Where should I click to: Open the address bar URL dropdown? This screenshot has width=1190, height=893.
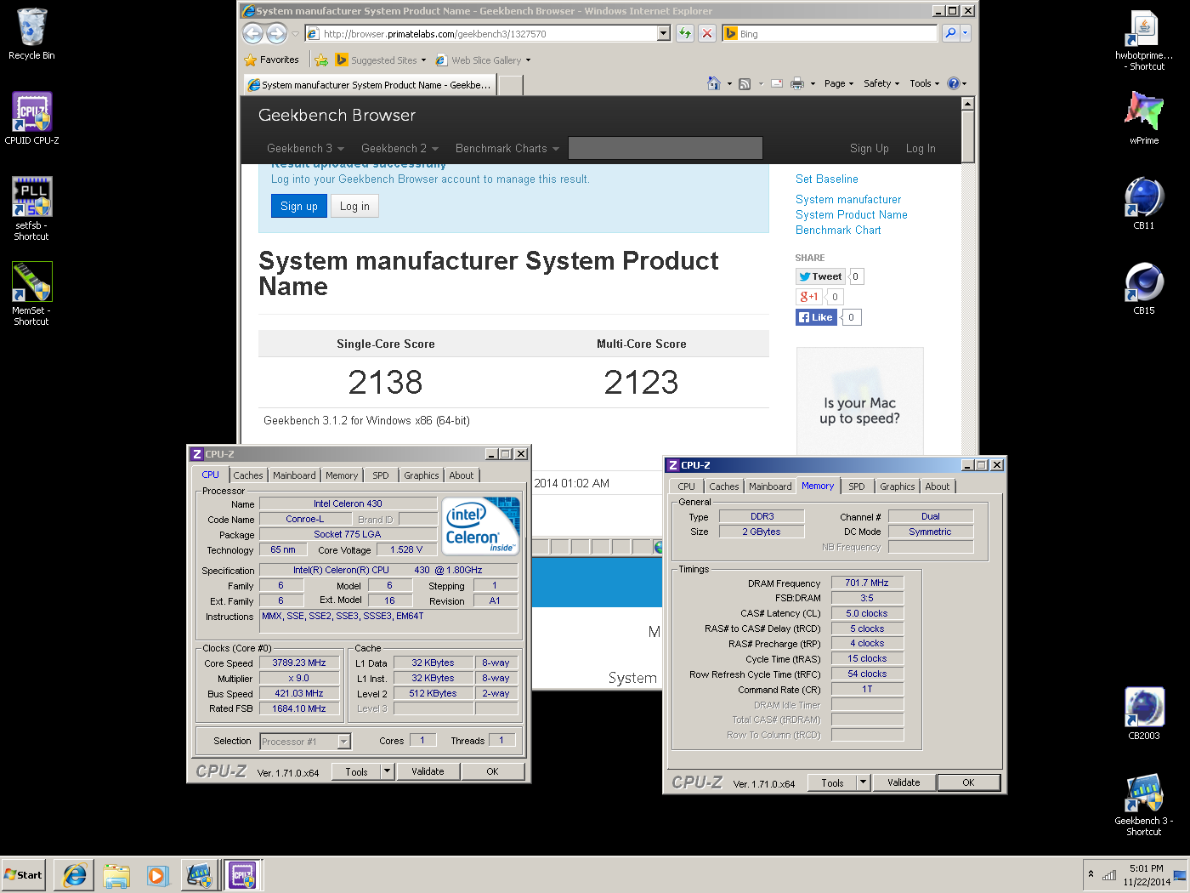tap(664, 33)
